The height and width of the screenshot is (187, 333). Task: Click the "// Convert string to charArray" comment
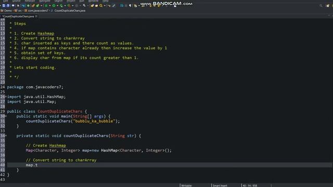[x=61, y=160]
